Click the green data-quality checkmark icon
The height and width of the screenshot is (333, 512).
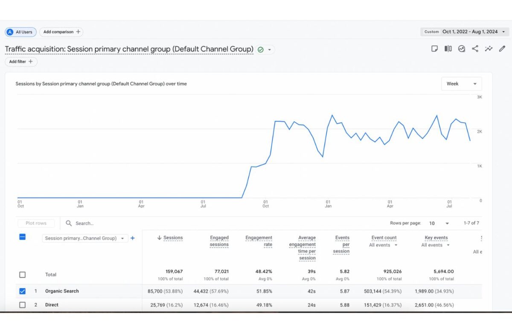point(261,49)
